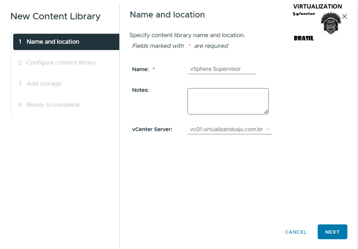Click the vCenter Server field label
This screenshot has height=249, width=358.
coord(152,129)
